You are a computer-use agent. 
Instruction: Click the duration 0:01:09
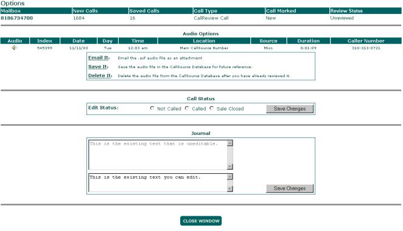coord(309,48)
